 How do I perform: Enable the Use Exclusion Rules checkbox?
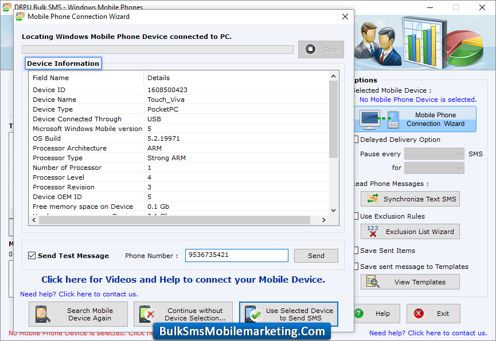(x=356, y=216)
